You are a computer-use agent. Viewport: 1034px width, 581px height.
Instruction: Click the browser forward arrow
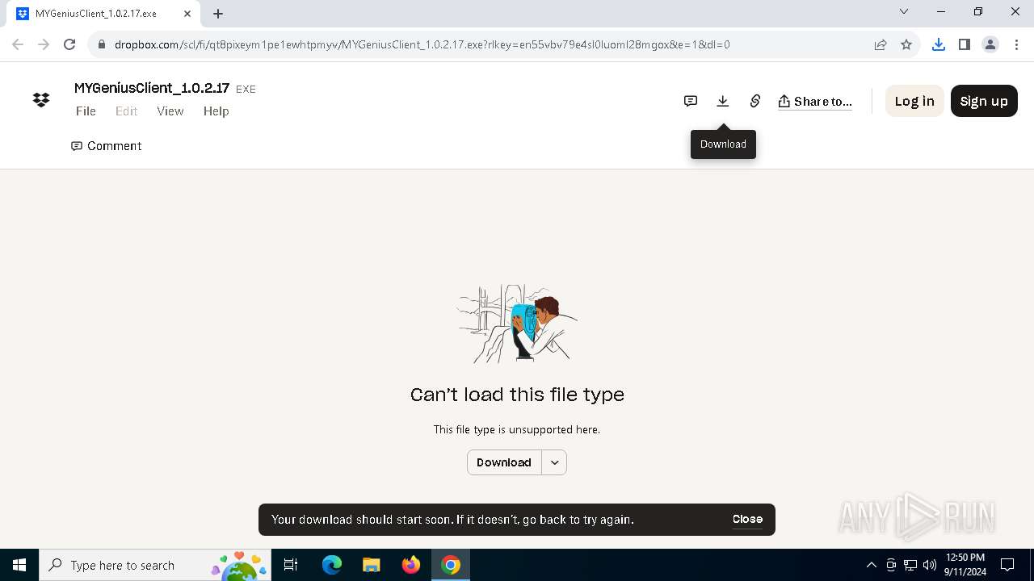point(44,44)
